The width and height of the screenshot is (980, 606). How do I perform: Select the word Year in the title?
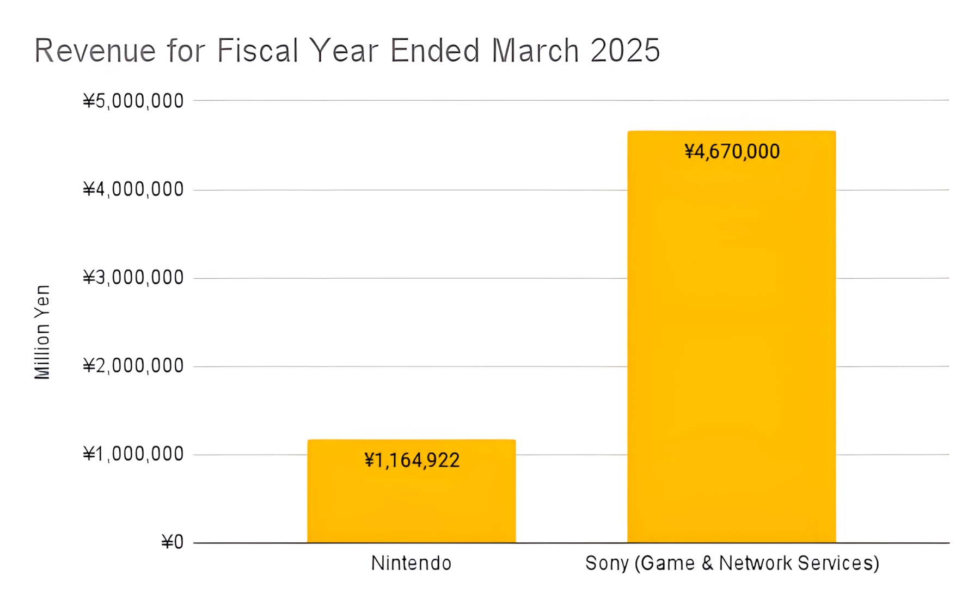(344, 51)
